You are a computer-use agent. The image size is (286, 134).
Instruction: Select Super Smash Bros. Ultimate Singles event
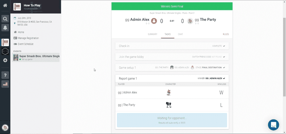(36, 58)
